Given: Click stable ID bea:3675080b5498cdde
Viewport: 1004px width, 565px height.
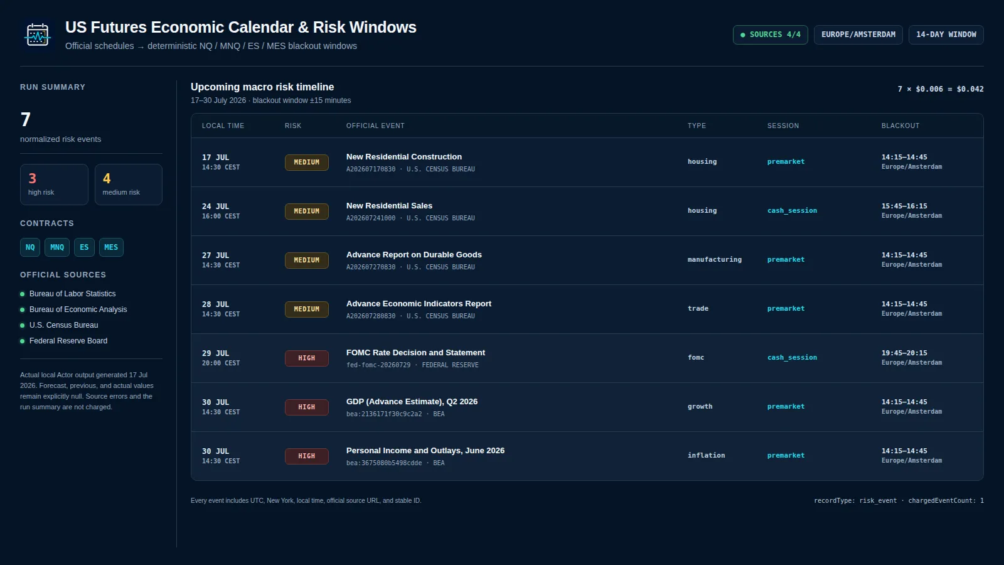Looking at the screenshot, I should pyautogui.click(x=384, y=463).
